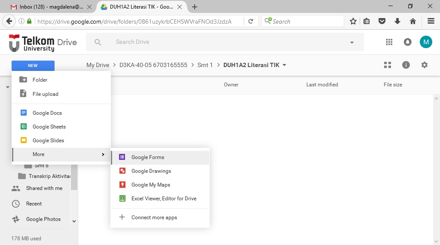
Task: Choose File upload from the menu
Action: pyautogui.click(x=45, y=94)
